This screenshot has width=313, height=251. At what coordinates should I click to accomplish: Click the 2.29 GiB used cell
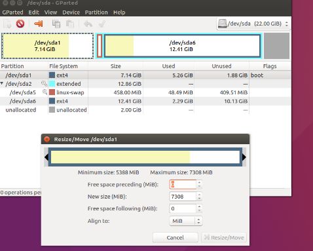pyautogui.click(x=183, y=101)
